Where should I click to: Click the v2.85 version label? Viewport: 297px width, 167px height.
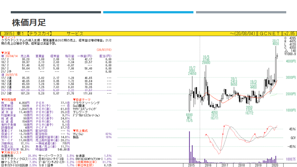[290, 34]
